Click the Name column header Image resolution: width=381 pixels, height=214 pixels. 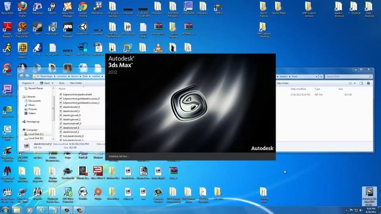pos(62,89)
